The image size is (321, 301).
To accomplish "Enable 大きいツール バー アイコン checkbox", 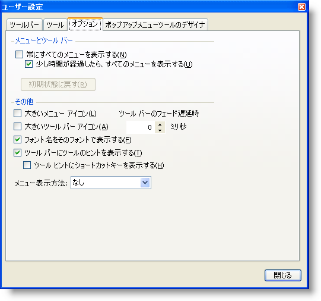I will (x=17, y=127).
